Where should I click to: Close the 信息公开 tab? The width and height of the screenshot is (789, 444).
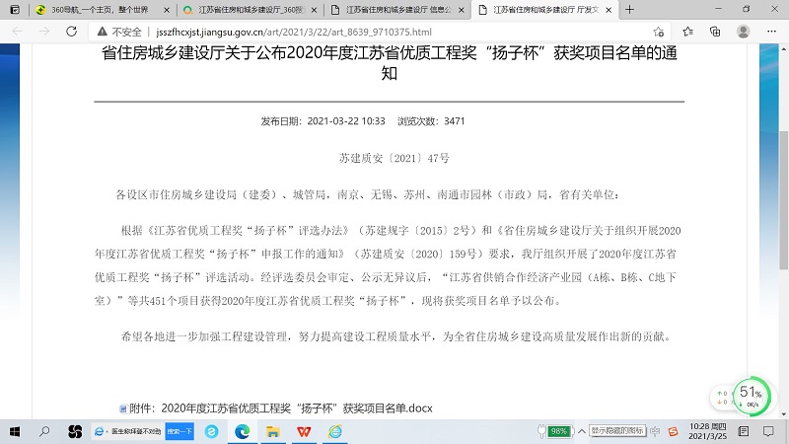461,10
